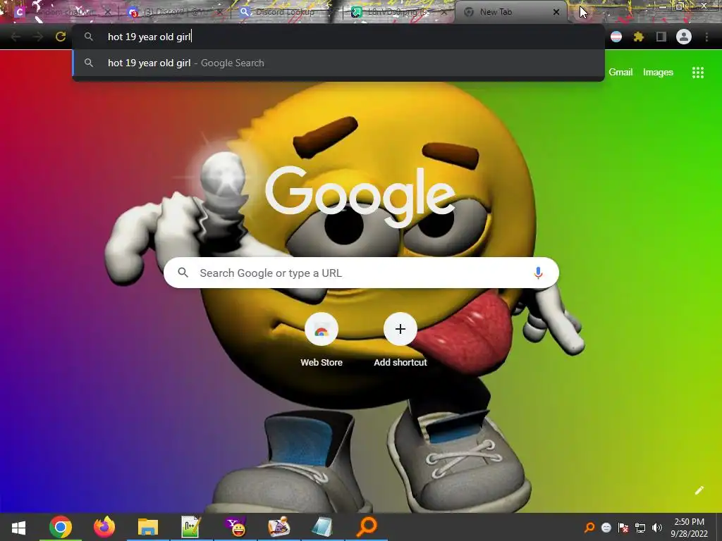The width and height of the screenshot is (722, 541).
Task: Click the Search Google or type a URL box
Action: (x=361, y=273)
